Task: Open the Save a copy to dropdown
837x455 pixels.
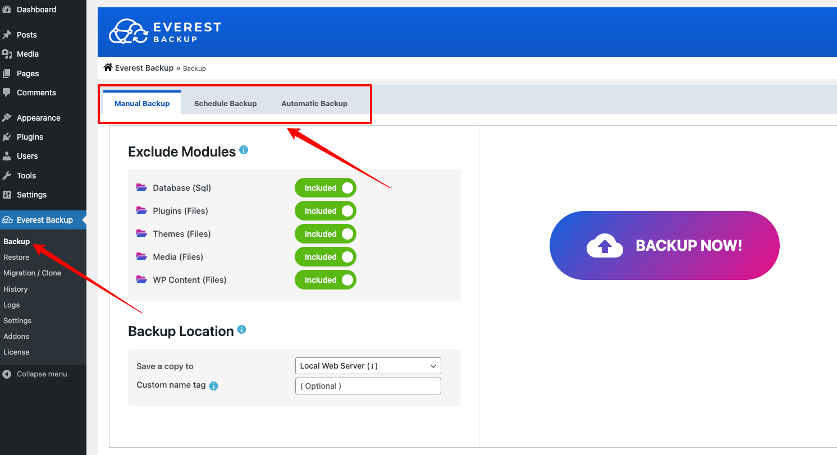Action: click(368, 366)
